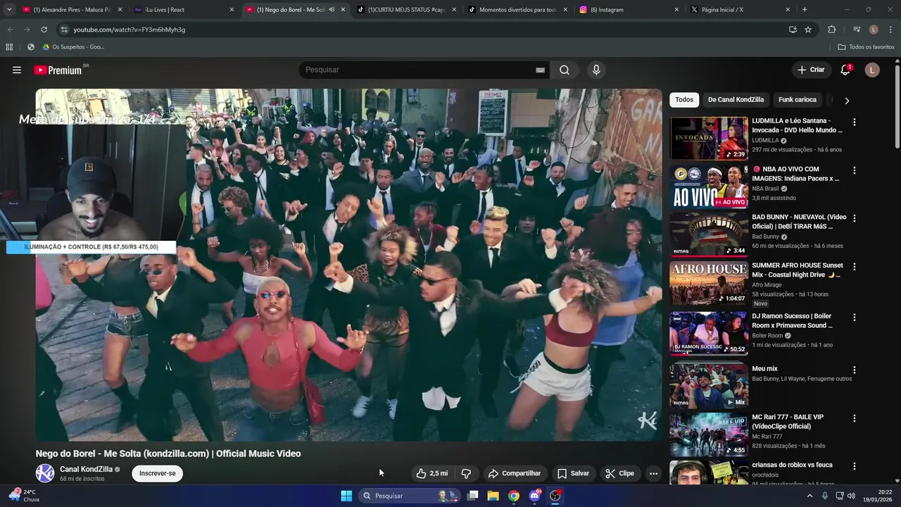
Task: Start voice search with microphone icon
Action: click(x=596, y=70)
